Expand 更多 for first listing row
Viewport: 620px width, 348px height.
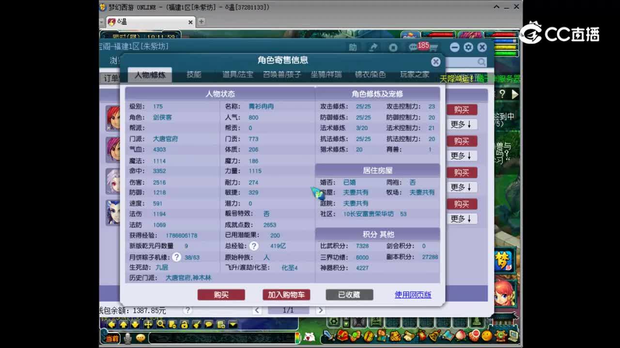tap(461, 124)
